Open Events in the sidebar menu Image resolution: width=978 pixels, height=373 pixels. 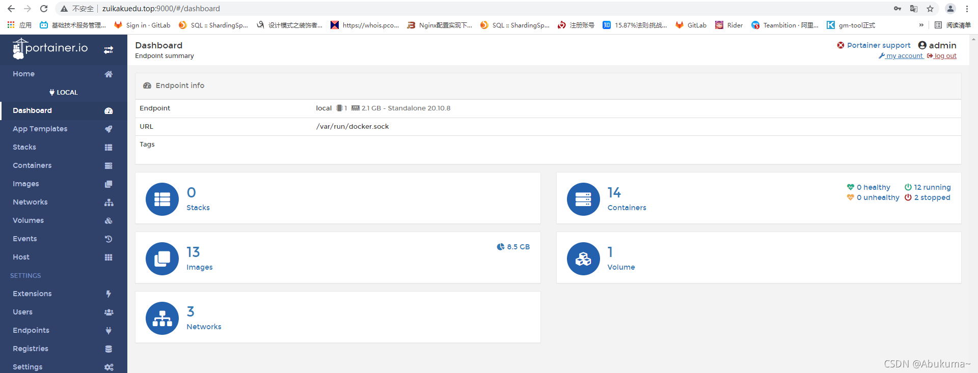64,239
